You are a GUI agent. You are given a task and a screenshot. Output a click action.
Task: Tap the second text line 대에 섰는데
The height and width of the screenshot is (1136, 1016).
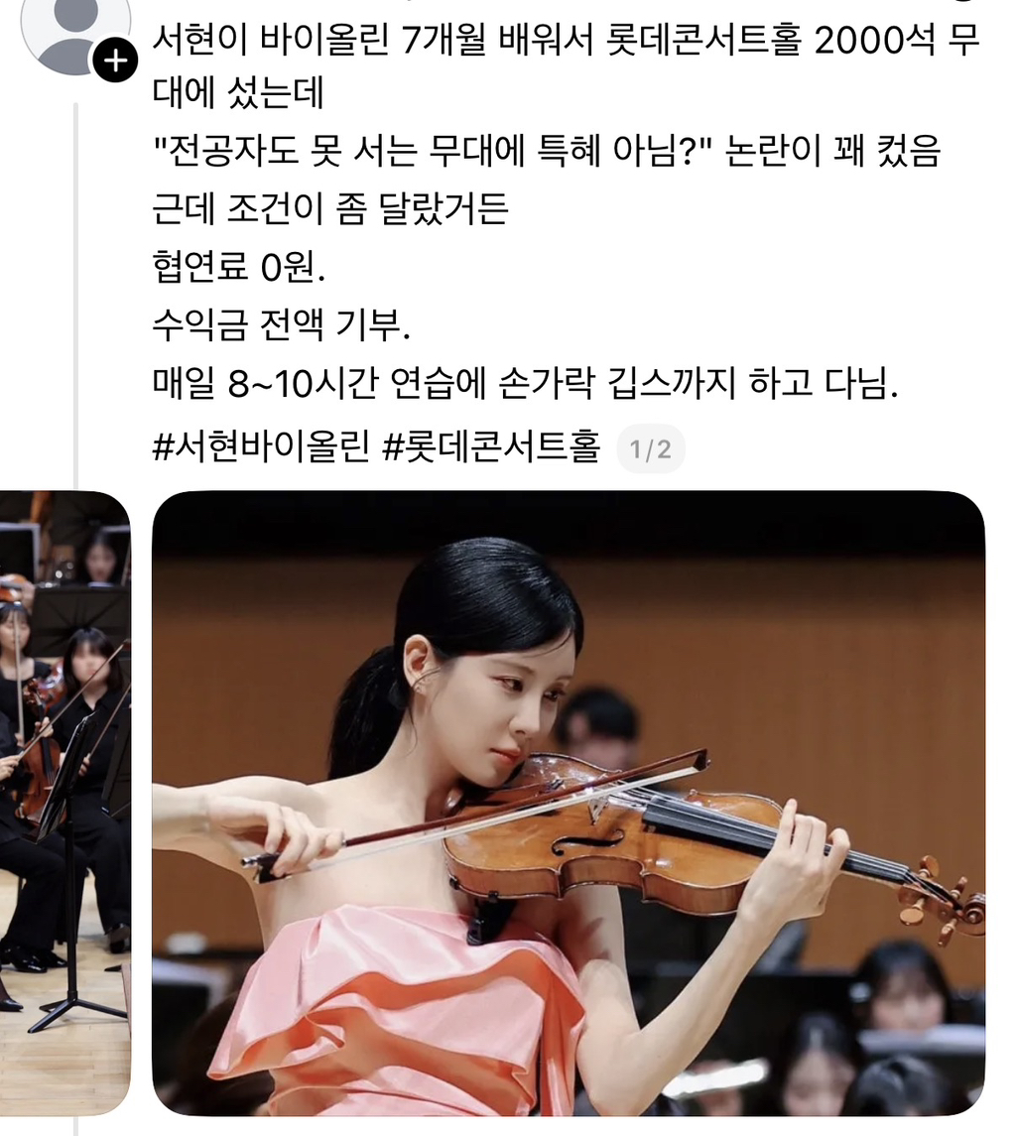click(238, 94)
